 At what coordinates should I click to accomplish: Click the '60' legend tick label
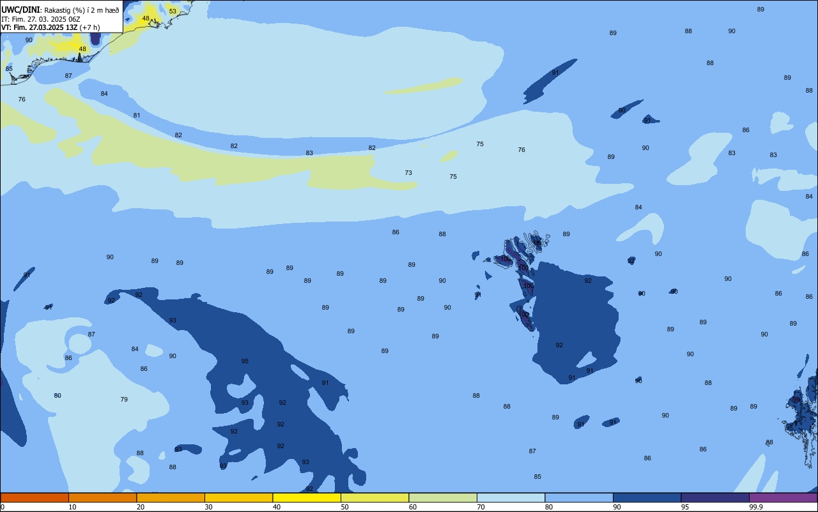point(413,507)
